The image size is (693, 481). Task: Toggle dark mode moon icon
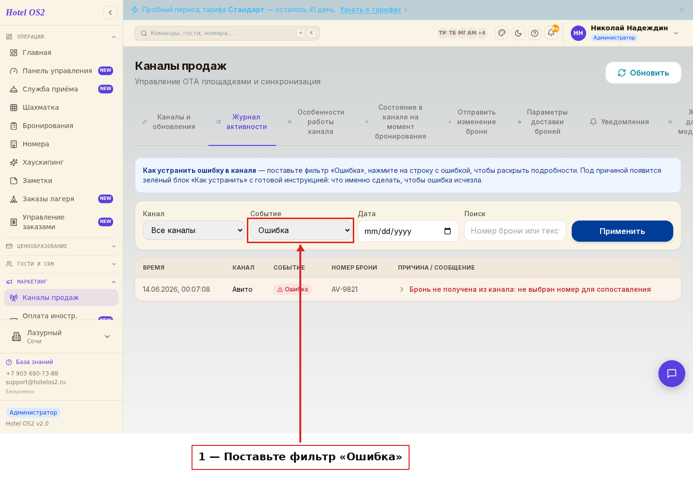point(518,33)
